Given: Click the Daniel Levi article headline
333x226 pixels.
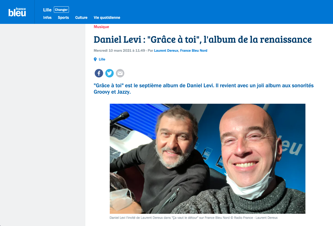Looking at the screenshot, I should 203,40.
